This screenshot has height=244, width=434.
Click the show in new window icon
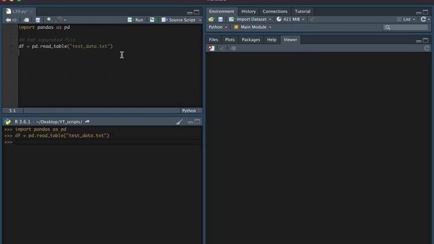click(26, 20)
